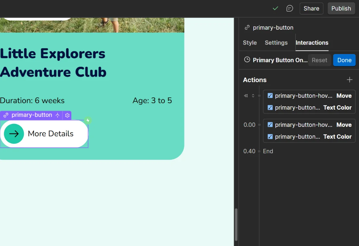Image resolution: width=359 pixels, height=246 pixels.
Task: Open element settings via the gear icon on the canvas label
Action: (67, 115)
